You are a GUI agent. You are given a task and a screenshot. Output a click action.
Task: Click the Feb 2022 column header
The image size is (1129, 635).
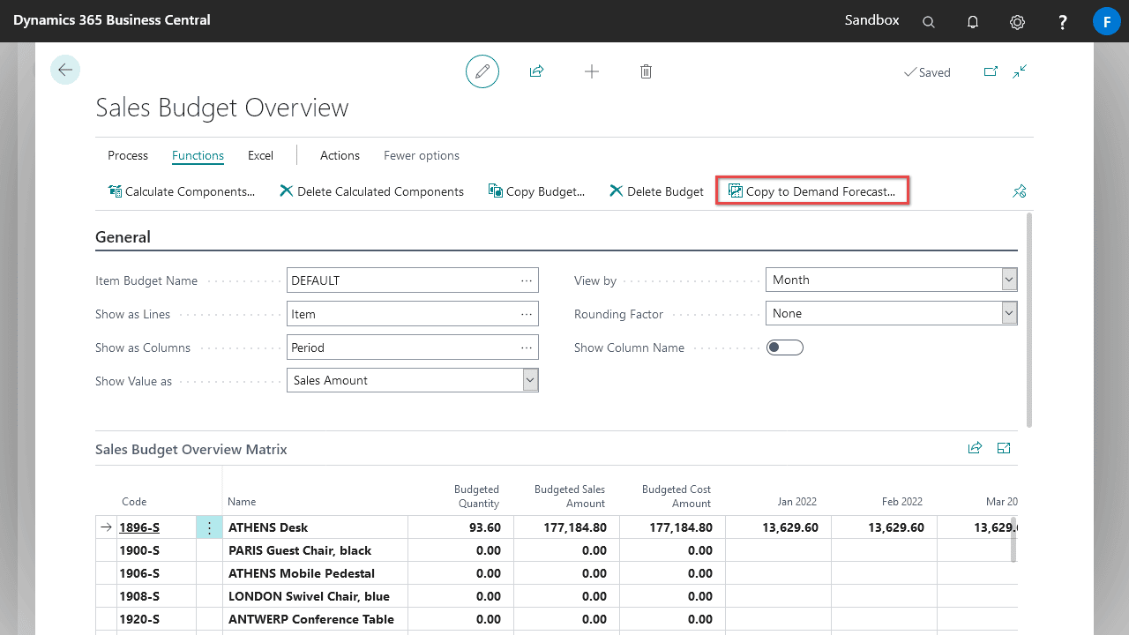click(x=902, y=501)
